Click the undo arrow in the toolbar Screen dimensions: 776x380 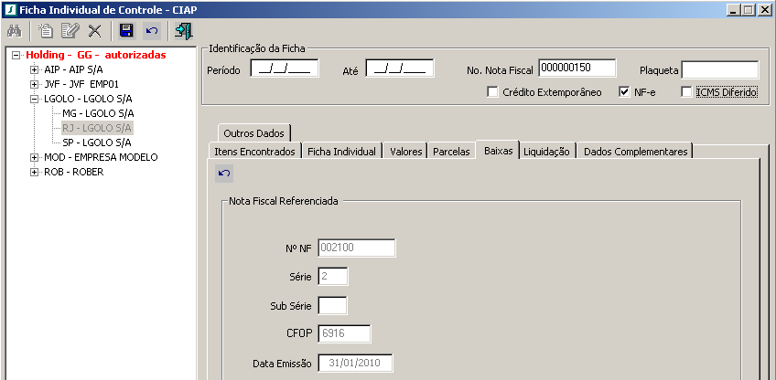(153, 31)
